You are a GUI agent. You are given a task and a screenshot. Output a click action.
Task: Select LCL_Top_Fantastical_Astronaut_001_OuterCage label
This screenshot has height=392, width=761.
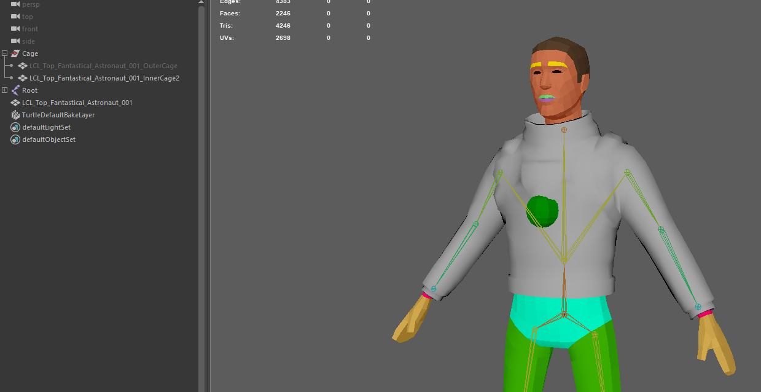(x=103, y=66)
